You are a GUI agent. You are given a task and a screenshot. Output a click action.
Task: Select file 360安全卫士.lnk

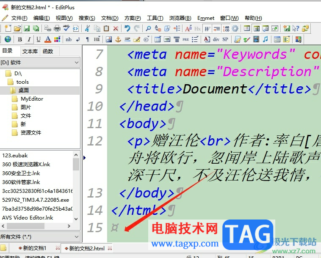[21, 173]
